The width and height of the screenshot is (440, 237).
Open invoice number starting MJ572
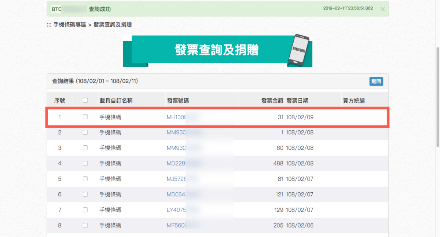click(182, 179)
